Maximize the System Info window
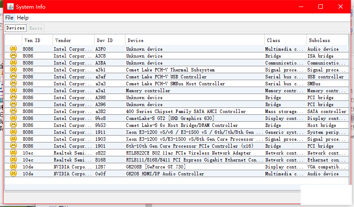The image size is (354, 207). [320, 6]
